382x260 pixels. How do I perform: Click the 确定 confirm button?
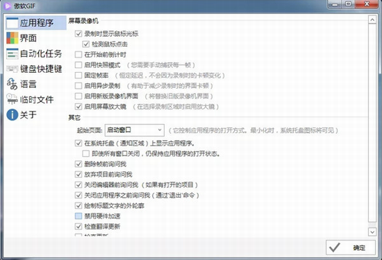351,248
